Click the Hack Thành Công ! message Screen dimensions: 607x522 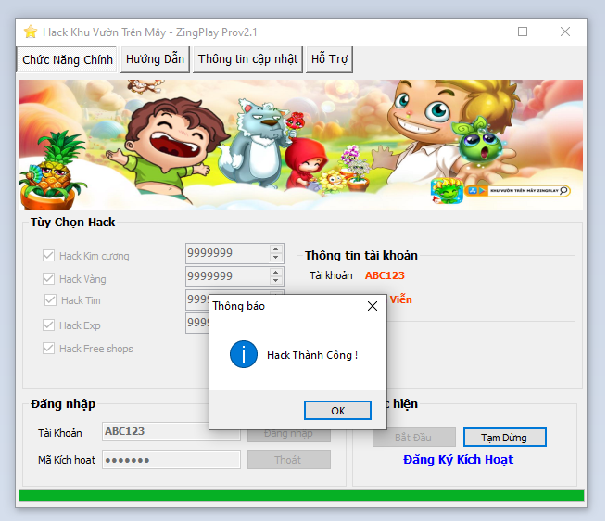click(x=312, y=355)
